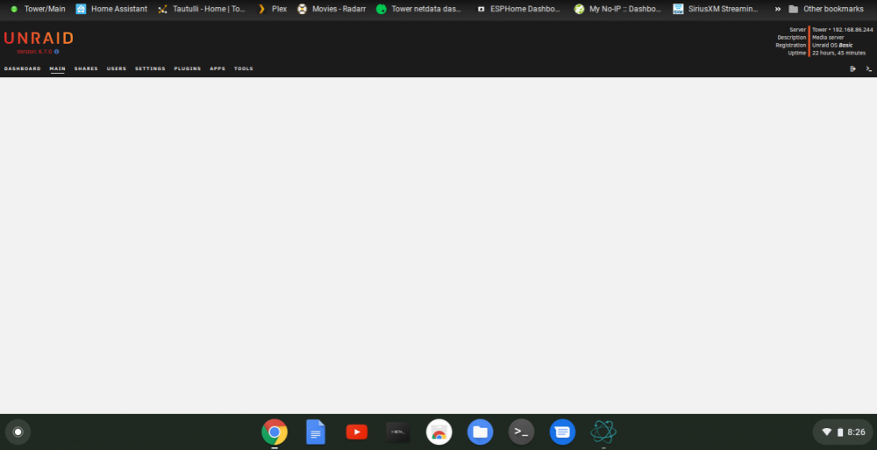This screenshot has width=877, height=450.
Task: Open the Home Assistant bookmark
Action: point(112,9)
